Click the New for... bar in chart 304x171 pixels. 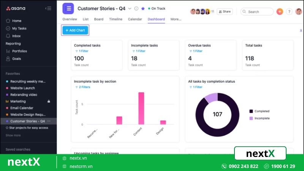119,120
